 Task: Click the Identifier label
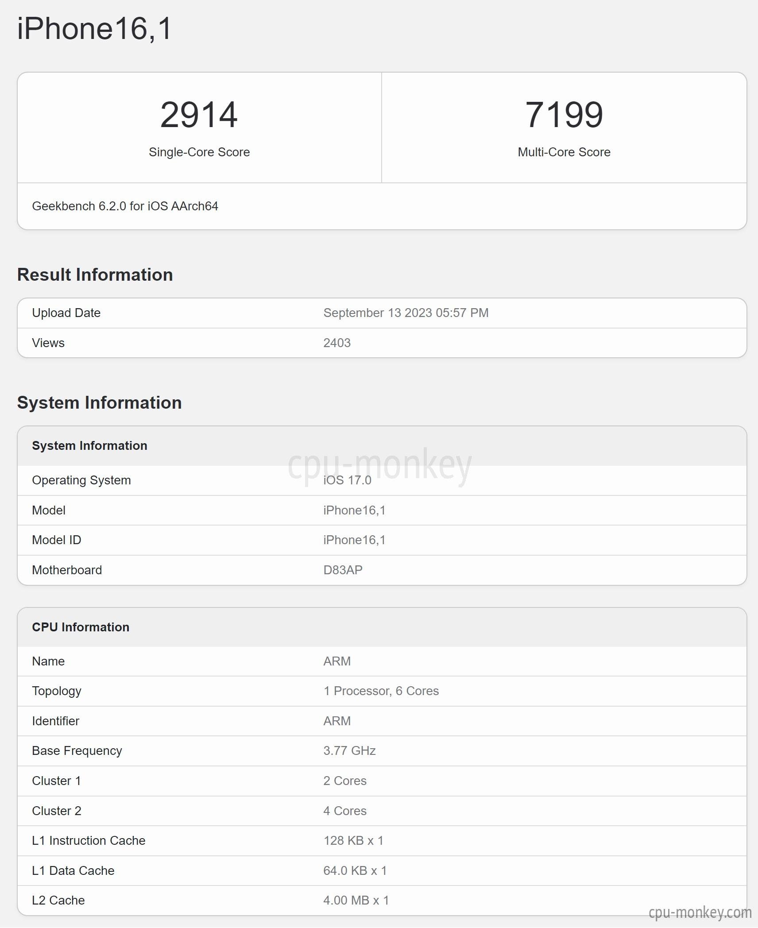tap(55, 721)
